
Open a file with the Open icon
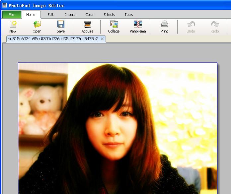(x=37, y=25)
